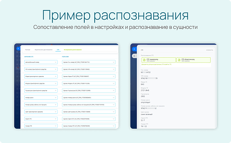Expand the Марка транспортного средства dropdown

[x=41, y=76]
